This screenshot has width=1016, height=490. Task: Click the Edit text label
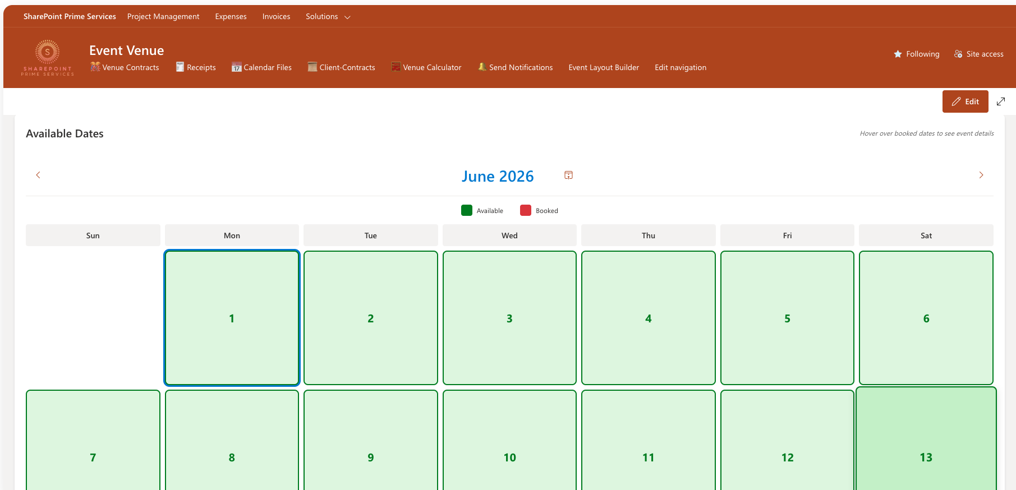972,101
